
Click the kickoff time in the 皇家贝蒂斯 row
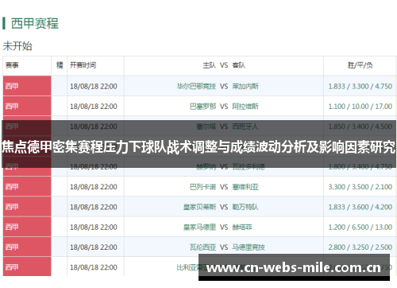coord(94,207)
